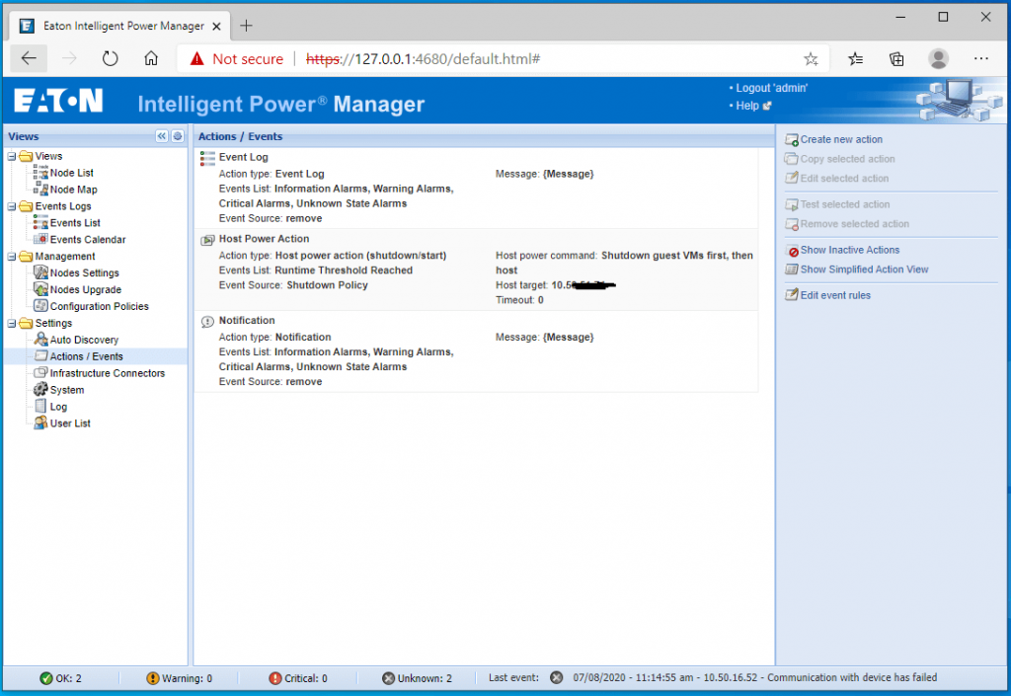Screen dimensions: 1011x696
Task: Show Simplified Action View
Action: pos(856,270)
